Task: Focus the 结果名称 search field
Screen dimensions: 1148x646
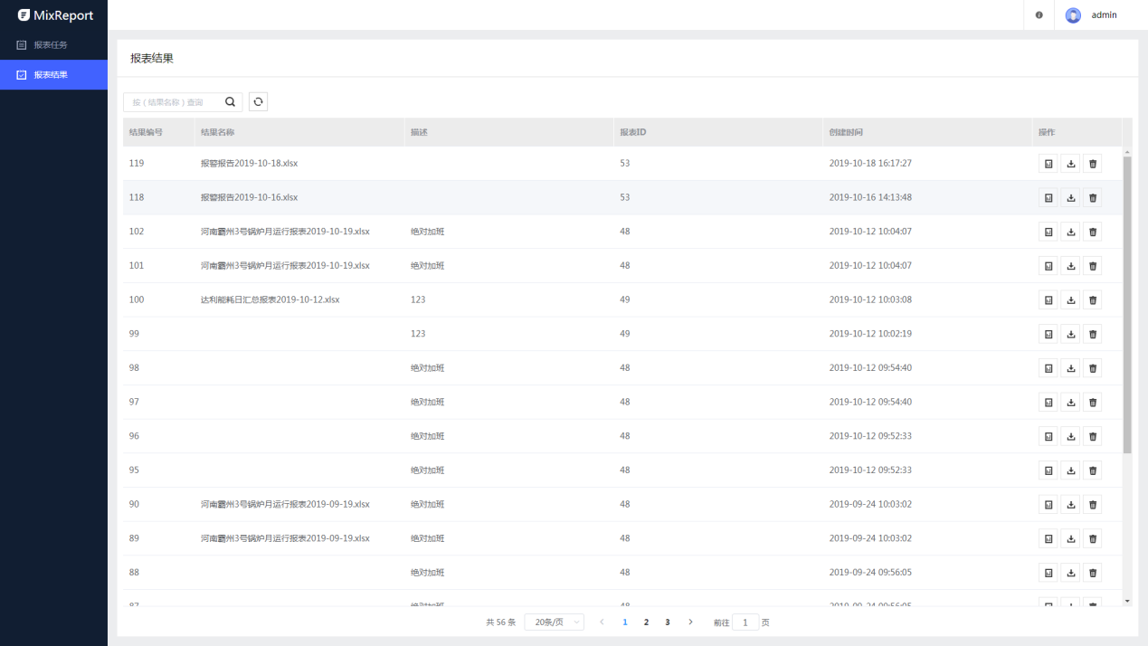Action: click(x=174, y=102)
